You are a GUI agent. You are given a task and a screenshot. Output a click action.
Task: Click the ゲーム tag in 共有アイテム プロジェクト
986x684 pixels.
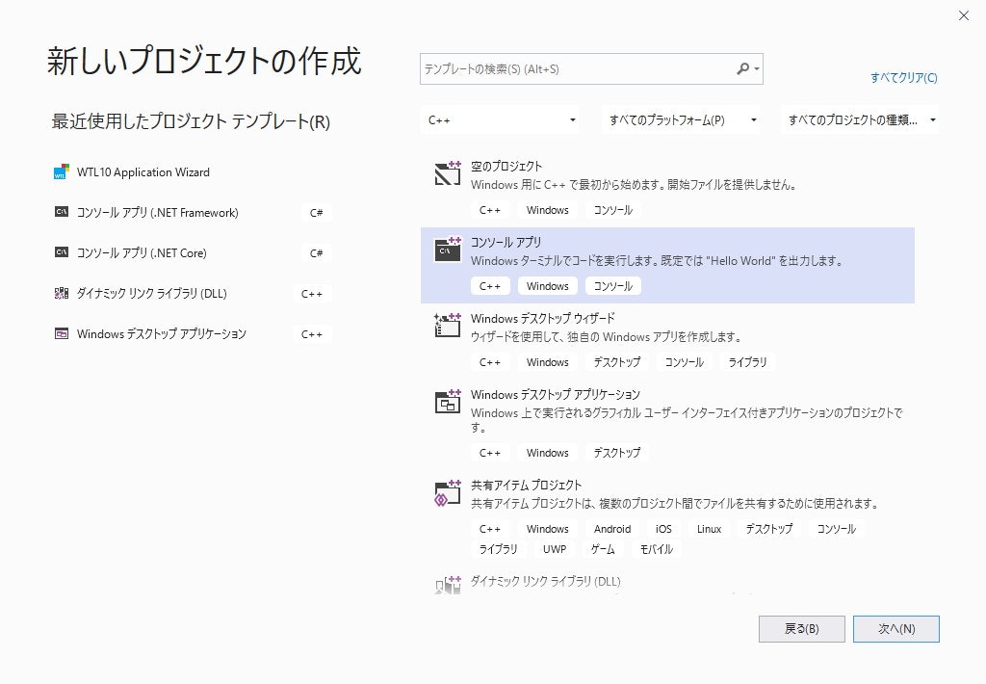[603, 549]
